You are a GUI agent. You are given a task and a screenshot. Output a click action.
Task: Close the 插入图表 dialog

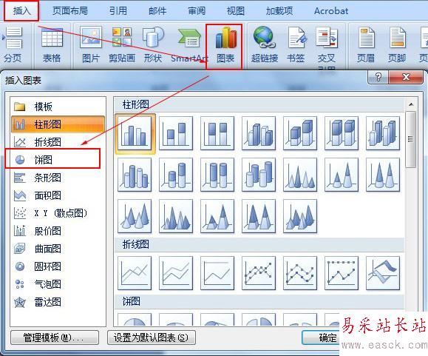point(406,77)
